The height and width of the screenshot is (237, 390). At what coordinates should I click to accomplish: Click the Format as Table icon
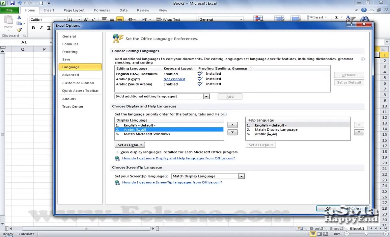pos(279,18)
